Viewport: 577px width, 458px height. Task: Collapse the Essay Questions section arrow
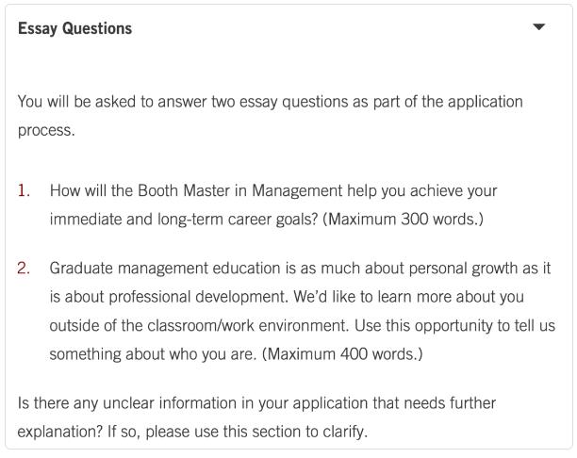pos(538,26)
